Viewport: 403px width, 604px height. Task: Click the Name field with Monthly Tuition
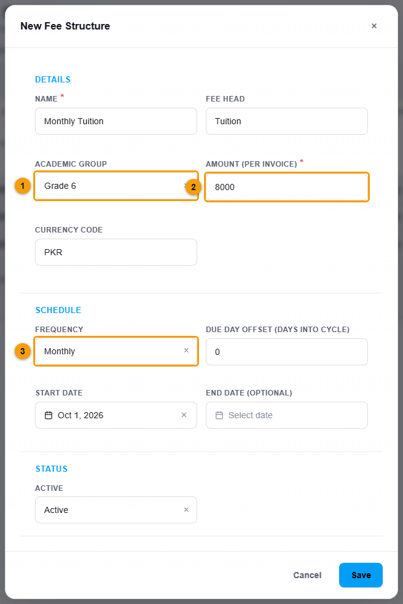click(116, 121)
